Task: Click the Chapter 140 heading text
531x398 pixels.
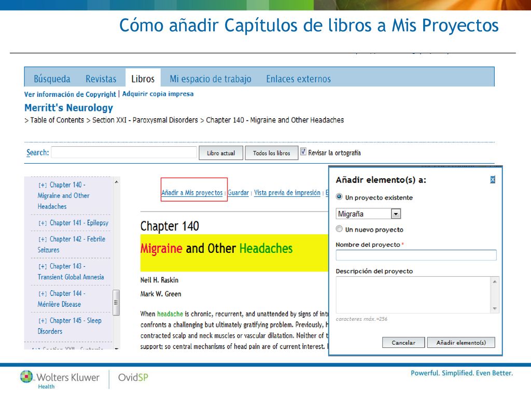Action: pos(170,226)
